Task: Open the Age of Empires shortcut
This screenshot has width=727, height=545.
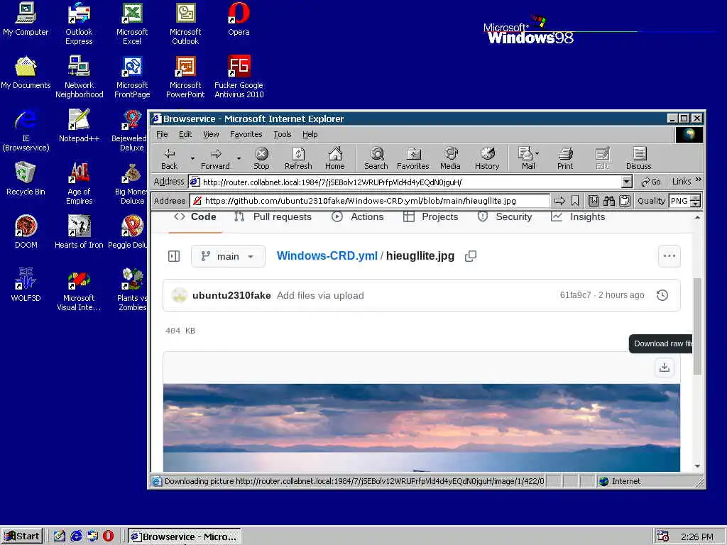Action: [80, 183]
